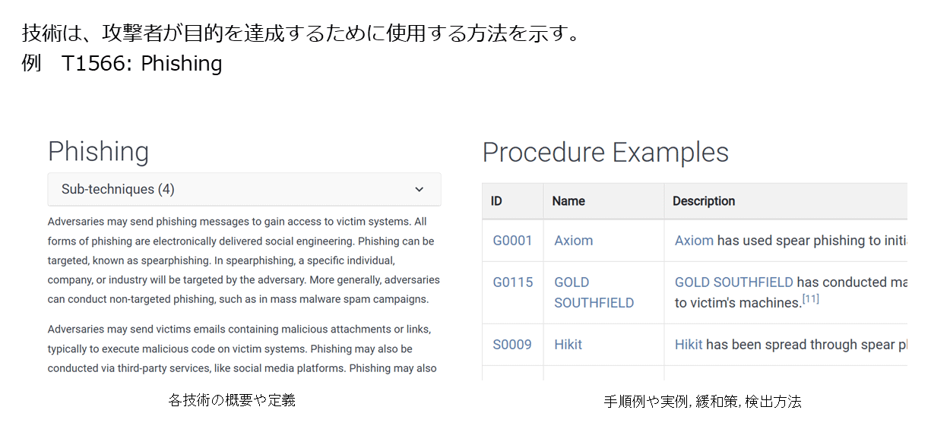This screenshot has width=950, height=429.
Task: Click GOLD SOUTHFIELD link in Description column
Action: tap(733, 282)
